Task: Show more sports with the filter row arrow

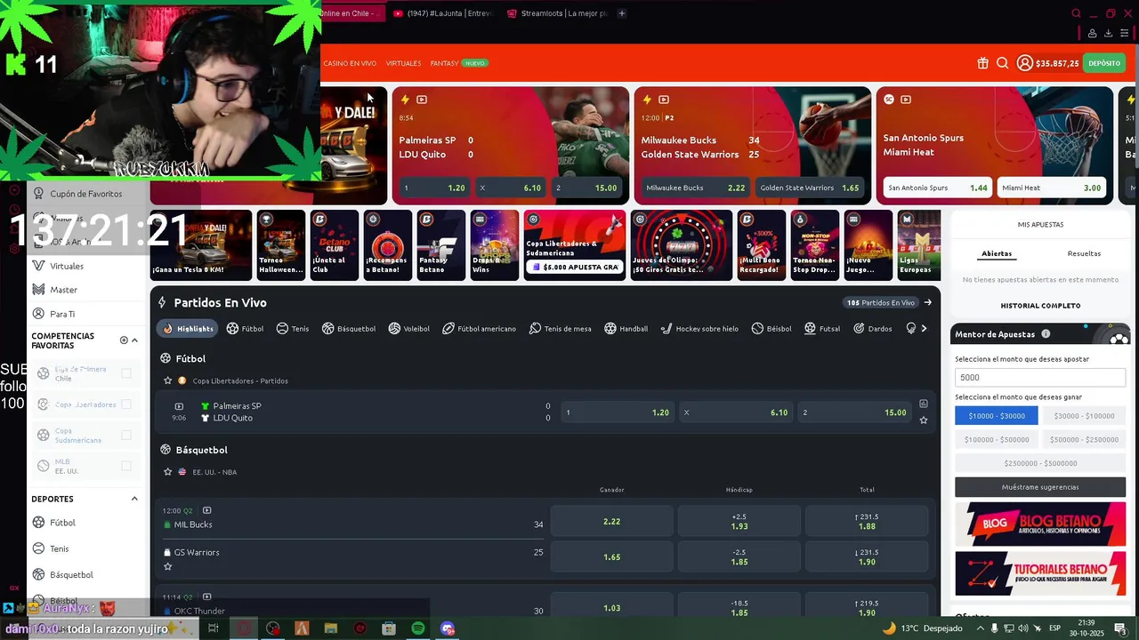Action: (x=924, y=328)
